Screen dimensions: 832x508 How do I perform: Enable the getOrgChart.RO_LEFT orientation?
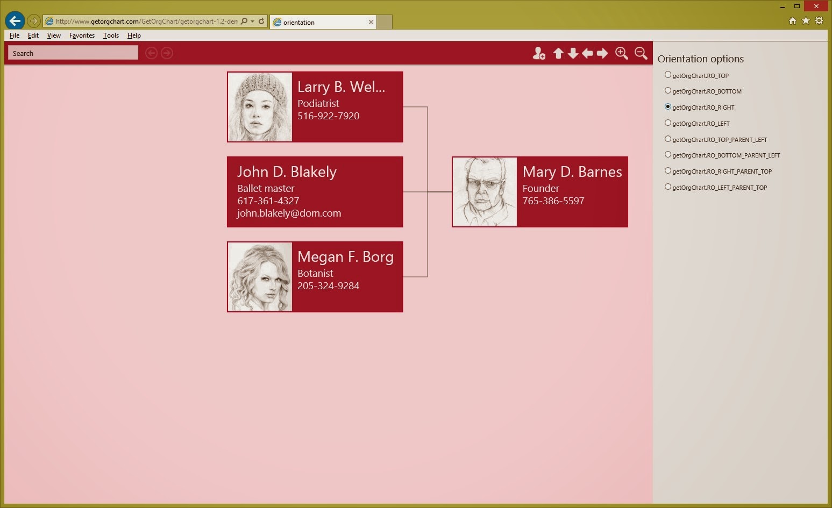(667, 123)
